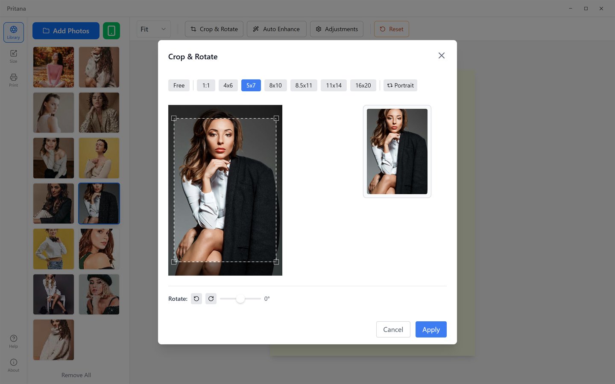Select the 8x10 aspect ratio
Image resolution: width=615 pixels, height=384 pixels.
(x=275, y=85)
